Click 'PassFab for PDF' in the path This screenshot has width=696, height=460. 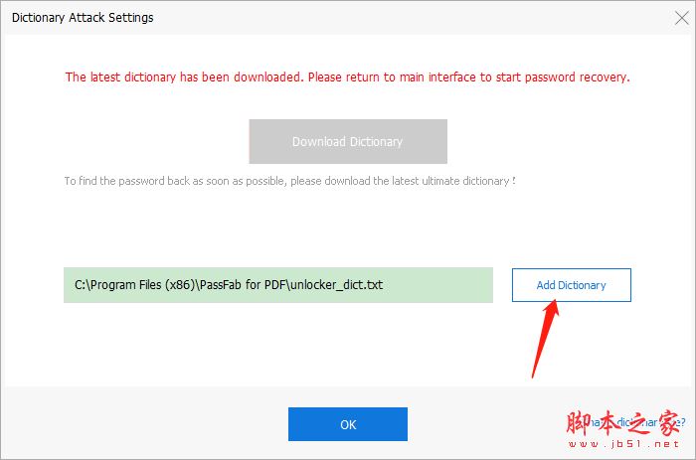click(x=242, y=285)
